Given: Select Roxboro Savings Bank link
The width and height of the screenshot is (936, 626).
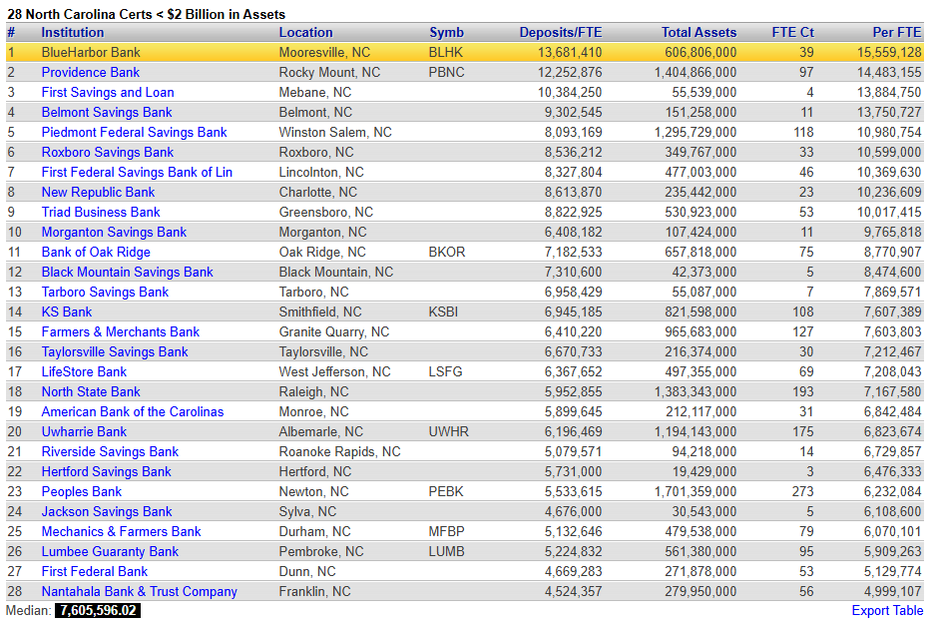Looking at the screenshot, I should 108,153.
